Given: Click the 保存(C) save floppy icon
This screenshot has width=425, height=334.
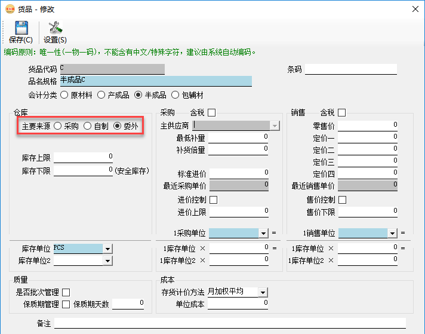Looking at the screenshot, I should click(x=21, y=28).
